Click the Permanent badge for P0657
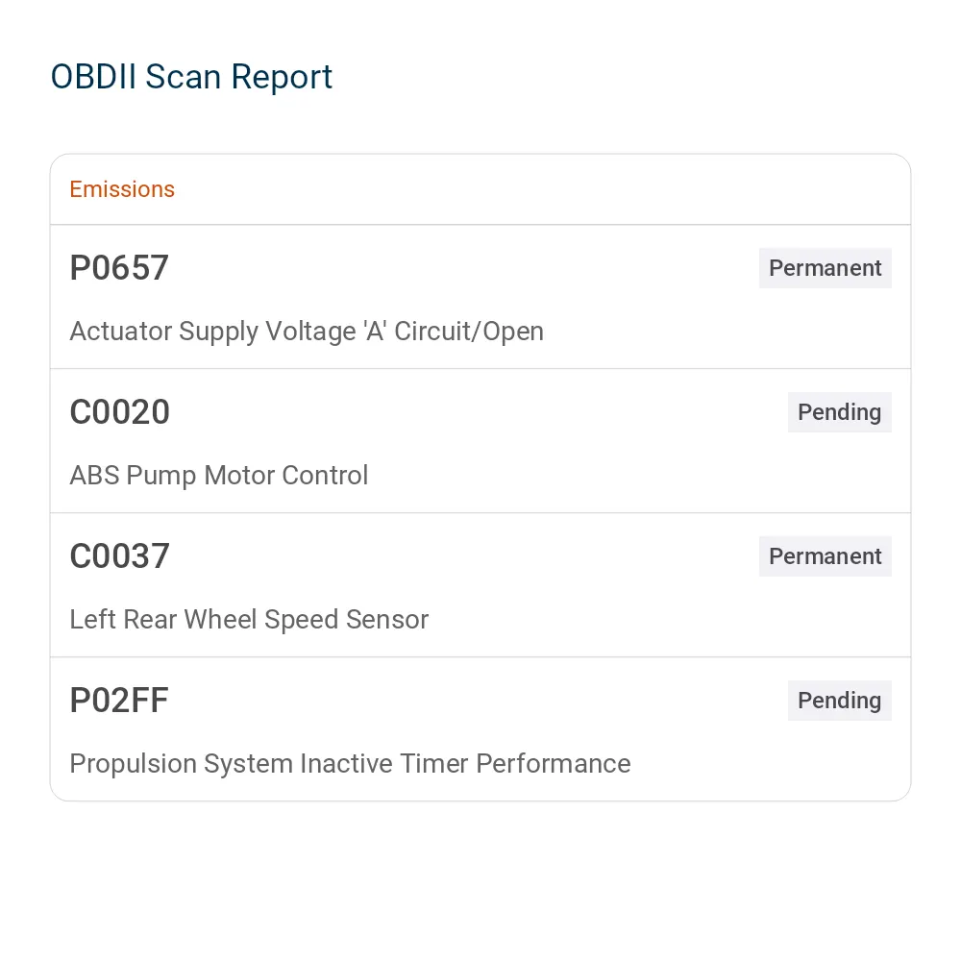The image size is (961, 961). [x=825, y=268]
